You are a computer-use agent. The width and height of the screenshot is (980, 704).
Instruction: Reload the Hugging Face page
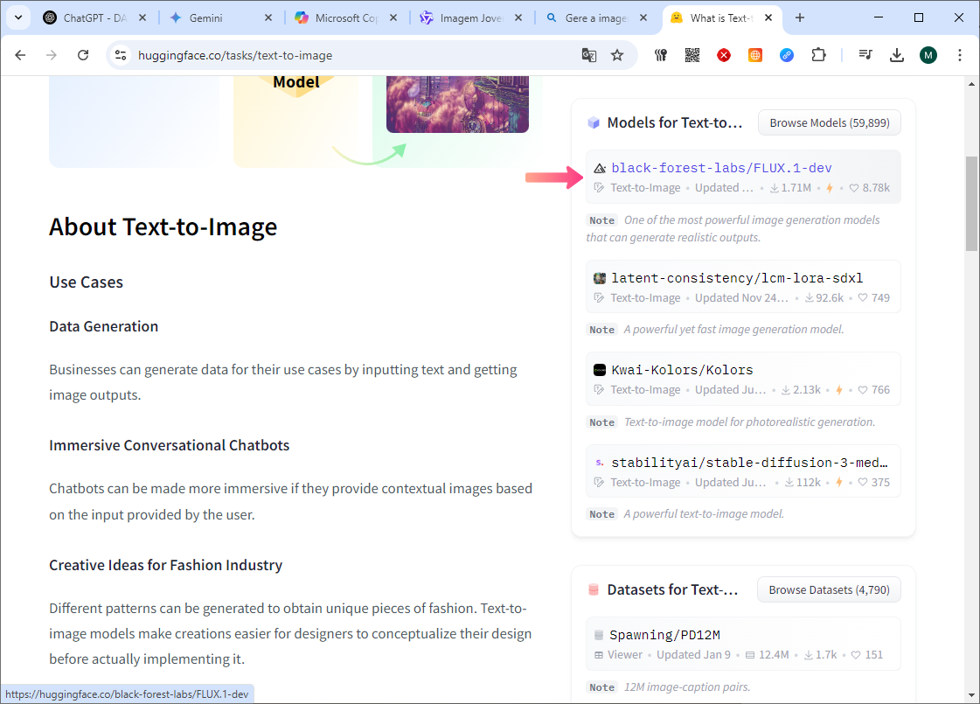click(x=83, y=55)
